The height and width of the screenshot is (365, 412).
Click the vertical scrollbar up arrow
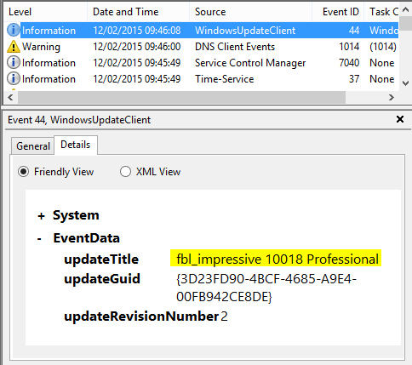point(405,10)
